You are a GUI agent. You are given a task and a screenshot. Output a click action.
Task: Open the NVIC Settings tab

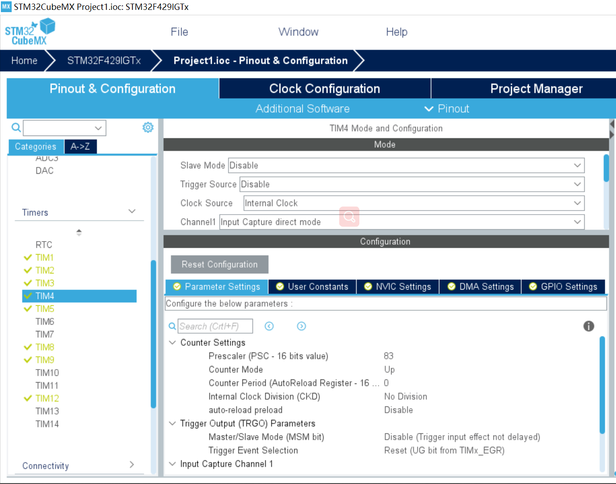398,286
